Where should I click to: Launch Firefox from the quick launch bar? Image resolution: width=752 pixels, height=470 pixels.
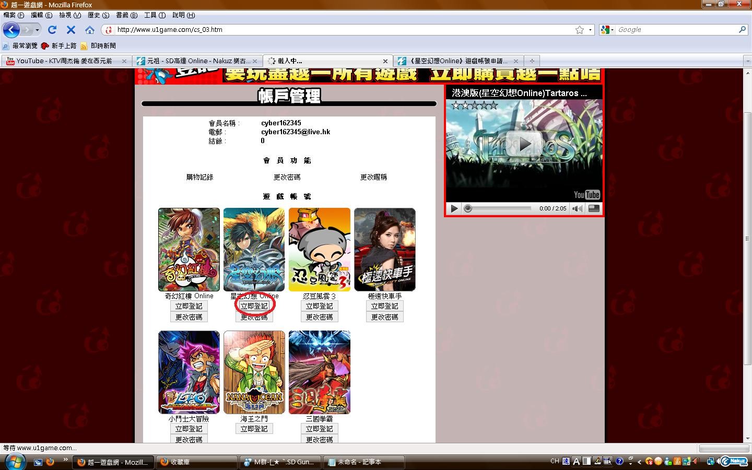coord(51,462)
